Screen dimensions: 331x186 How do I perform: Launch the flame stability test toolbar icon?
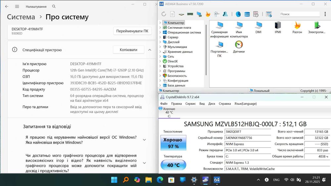208,14
